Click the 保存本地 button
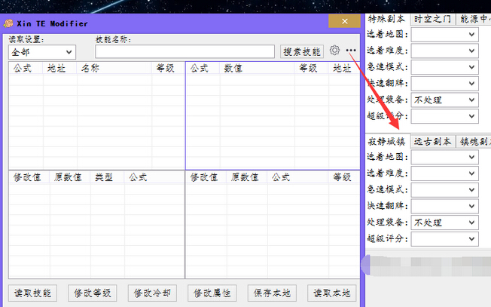The width and height of the screenshot is (491, 307). (x=272, y=293)
